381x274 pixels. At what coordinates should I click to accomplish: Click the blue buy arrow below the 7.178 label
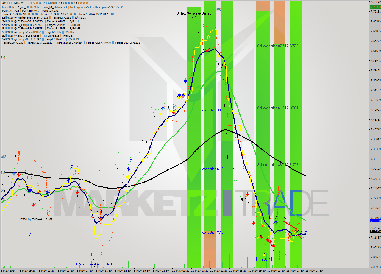(x=276, y=222)
